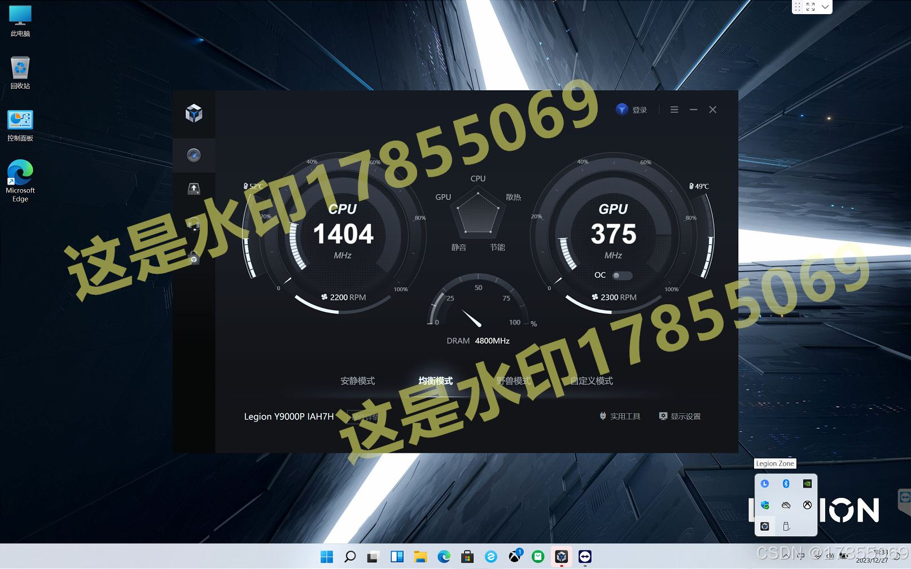Click the pentagon performance radar chart
This screenshot has width=911, height=569.
click(478, 213)
